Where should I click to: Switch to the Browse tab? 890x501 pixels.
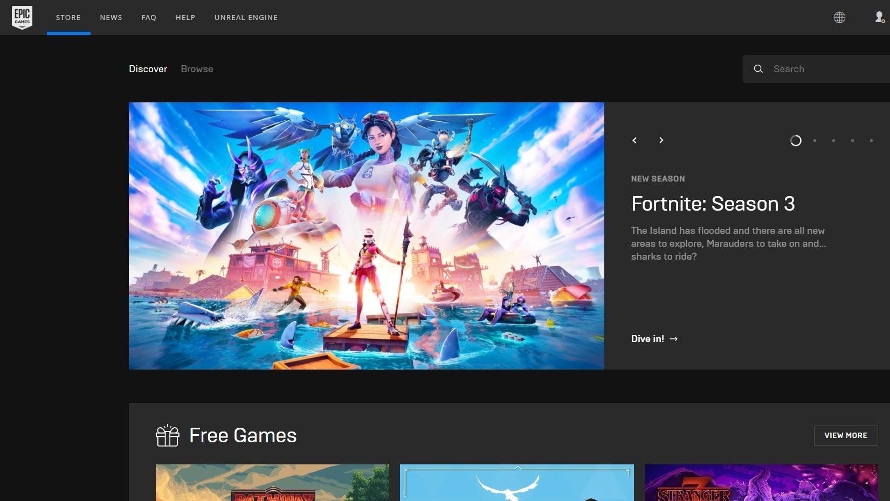[197, 69]
